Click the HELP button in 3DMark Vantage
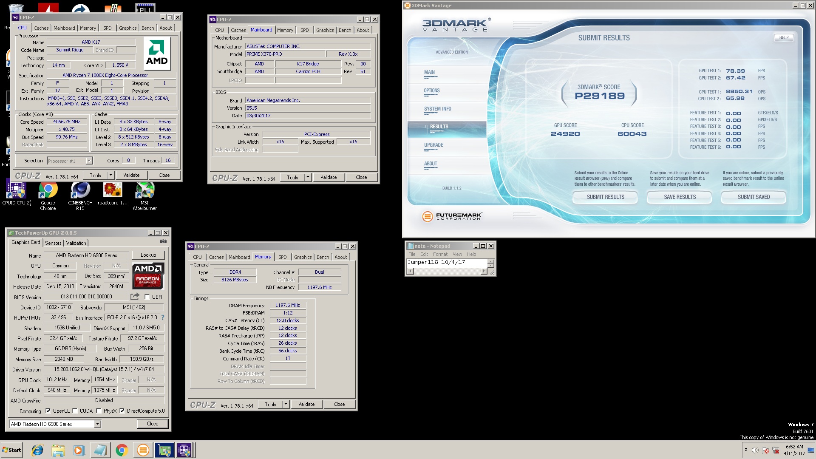This screenshot has height=459, width=816. (x=784, y=37)
